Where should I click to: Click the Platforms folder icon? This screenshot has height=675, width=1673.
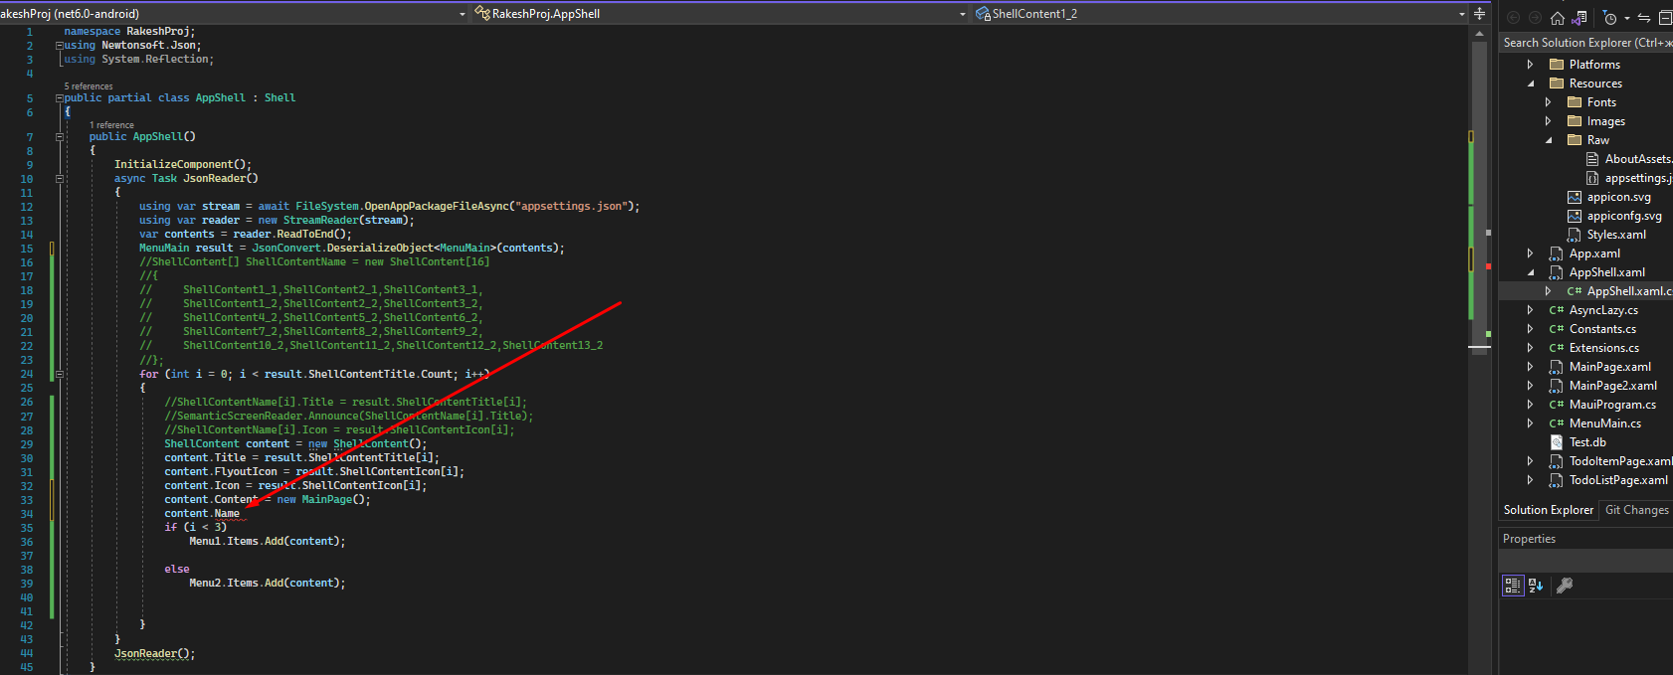pyautogui.click(x=1557, y=65)
